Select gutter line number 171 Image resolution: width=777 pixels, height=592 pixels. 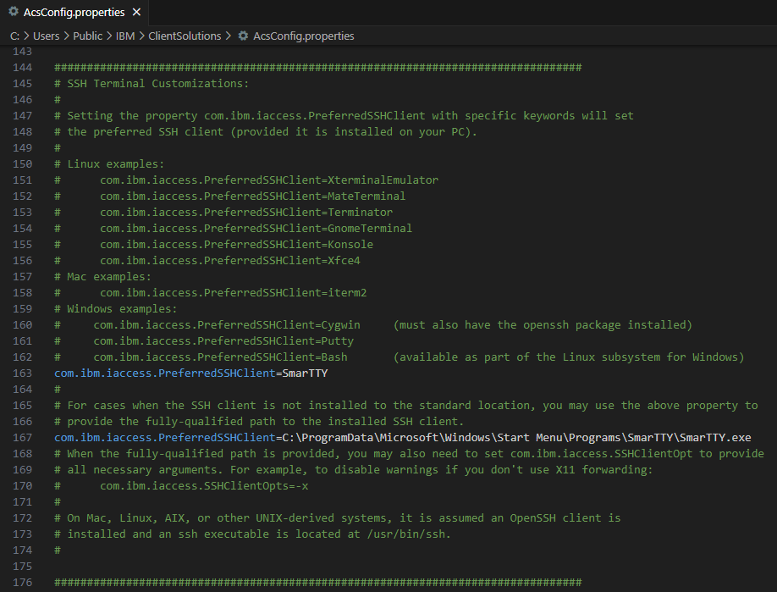(x=22, y=501)
